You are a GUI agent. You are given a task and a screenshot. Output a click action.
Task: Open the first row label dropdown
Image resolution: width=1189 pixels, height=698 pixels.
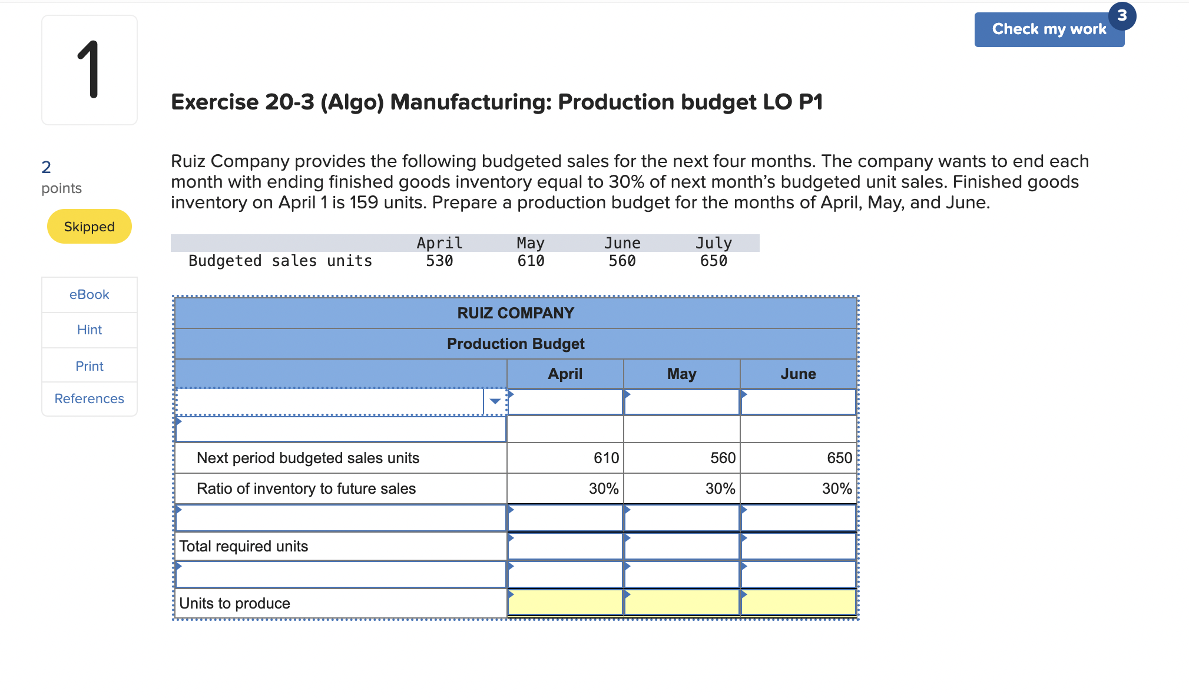point(495,401)
